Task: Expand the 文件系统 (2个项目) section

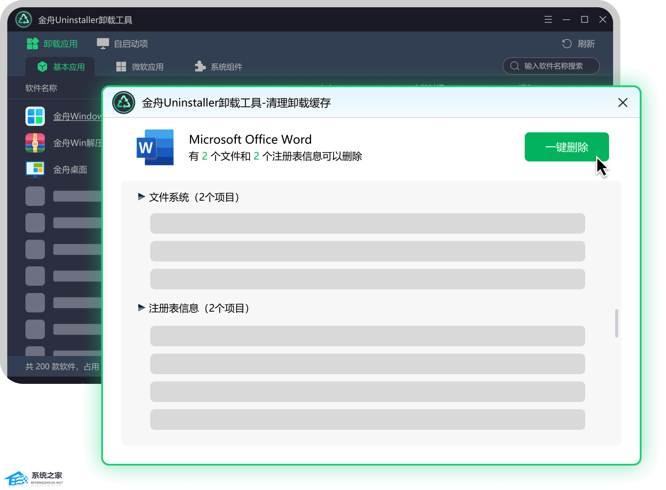Action: (x=141, y=197)
